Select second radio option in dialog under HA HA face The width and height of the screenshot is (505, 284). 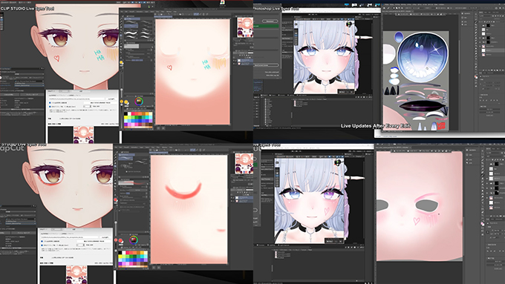coord(50,107)
